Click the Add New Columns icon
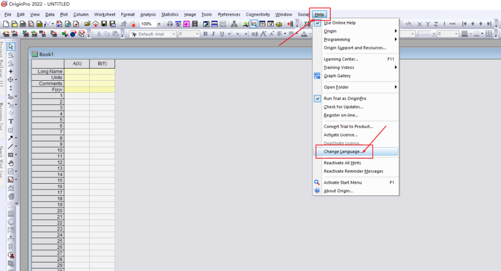 point(290,24)
